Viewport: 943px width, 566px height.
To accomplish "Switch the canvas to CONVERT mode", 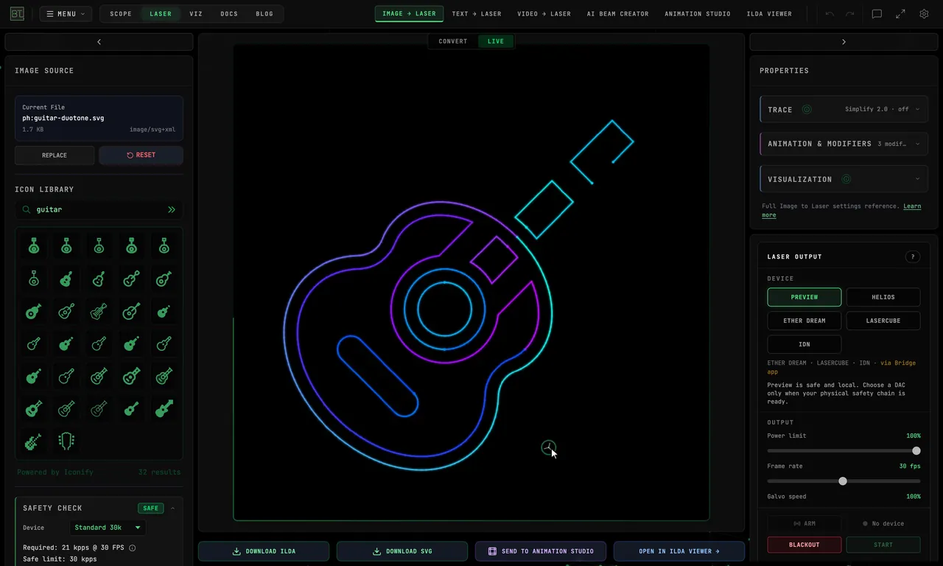I will [453, 41].
